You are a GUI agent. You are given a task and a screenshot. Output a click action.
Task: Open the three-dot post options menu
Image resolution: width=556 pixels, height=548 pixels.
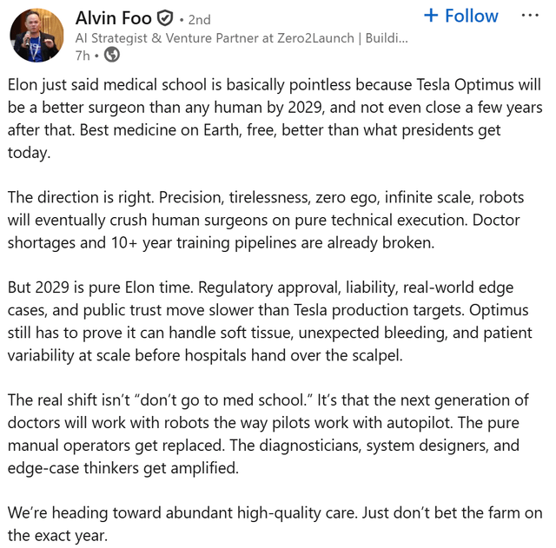(530, 16)
